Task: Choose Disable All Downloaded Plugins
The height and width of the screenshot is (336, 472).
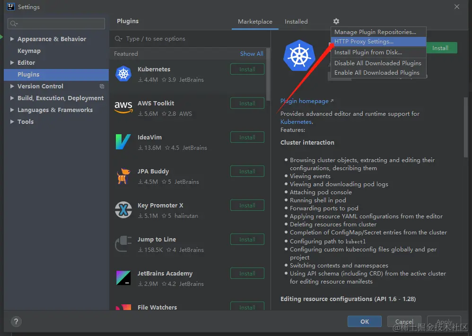Action: pos(378,63)
